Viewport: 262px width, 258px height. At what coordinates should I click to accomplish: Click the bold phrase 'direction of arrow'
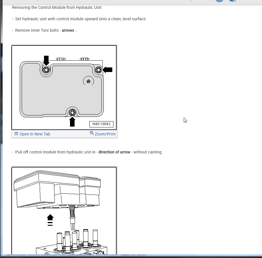[114, 152]
